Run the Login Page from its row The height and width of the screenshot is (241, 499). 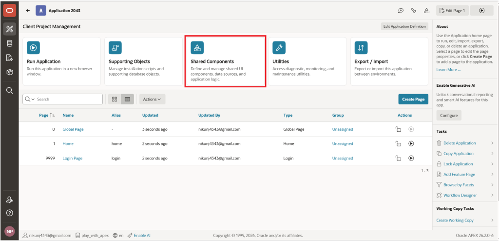pyautogui.click(x=411, y=158)
